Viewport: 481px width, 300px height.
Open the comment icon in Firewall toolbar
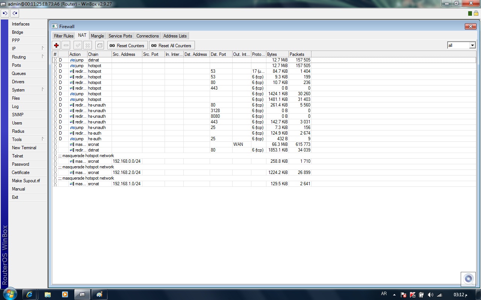pos(100,45)
